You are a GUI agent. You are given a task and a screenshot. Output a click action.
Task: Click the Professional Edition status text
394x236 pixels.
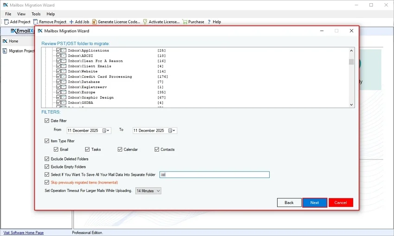pos(88,233)
